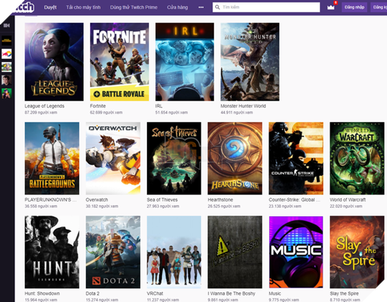Open the Slay the Spire cover
This screenshot has width=387, height=302.
pos(357,252)
